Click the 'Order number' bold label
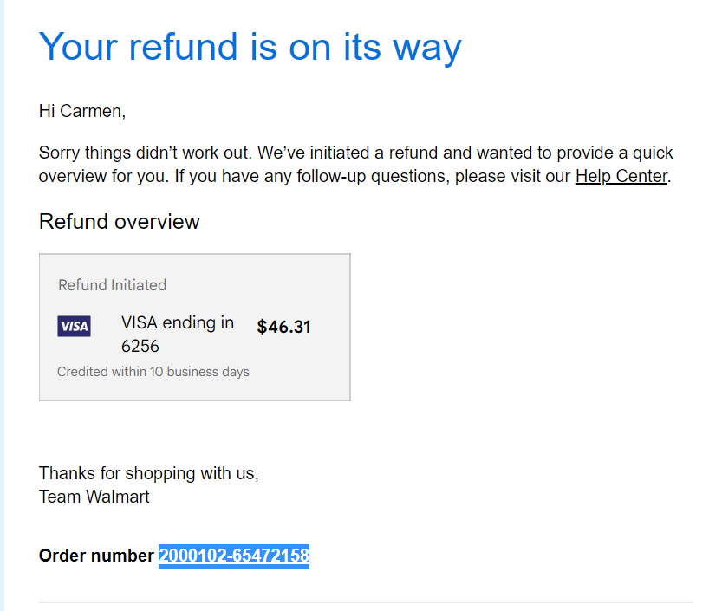This screenshot has width=722, height=611. (96, 556)
